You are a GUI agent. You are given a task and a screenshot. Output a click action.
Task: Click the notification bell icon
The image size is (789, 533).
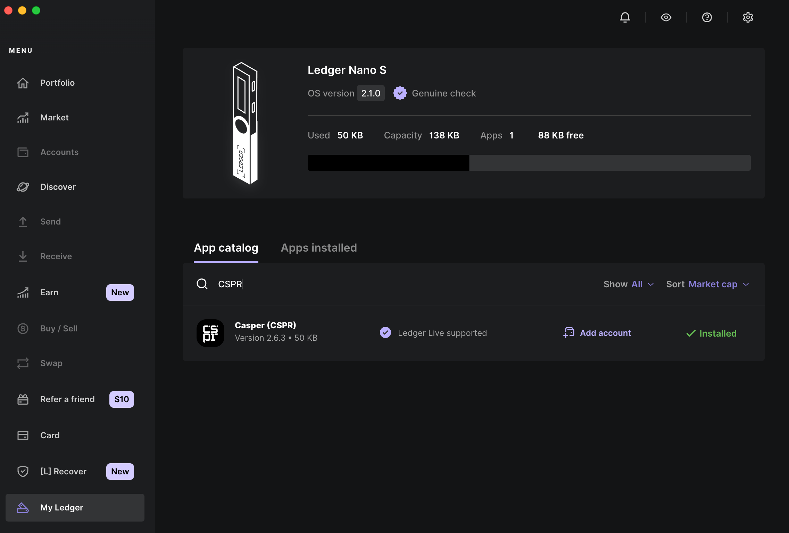[x=625, y=17]
